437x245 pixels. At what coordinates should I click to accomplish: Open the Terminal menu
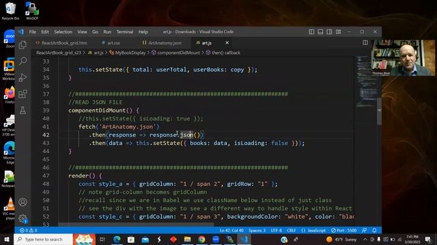pyautogui.click(x=124, y=32)
